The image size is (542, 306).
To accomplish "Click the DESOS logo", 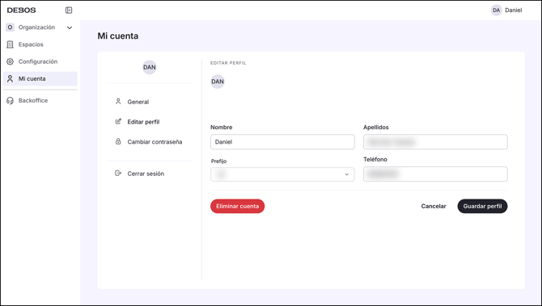I will click(21, 10).
